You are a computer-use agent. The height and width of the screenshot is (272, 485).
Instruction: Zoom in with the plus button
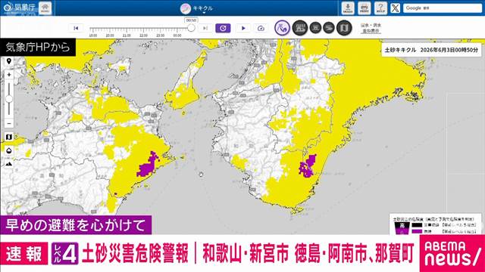9,75
